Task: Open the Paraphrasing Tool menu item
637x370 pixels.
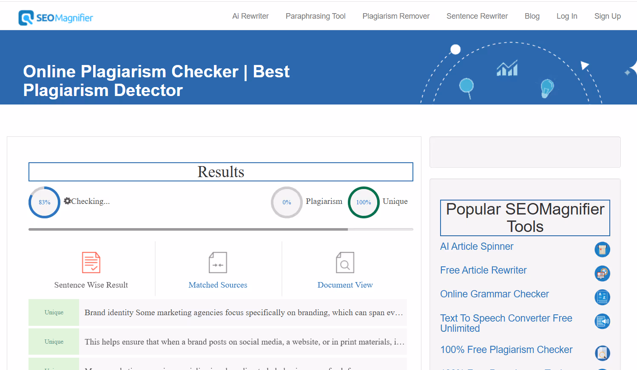Action: pyautogui.click(x=316, y=16)
